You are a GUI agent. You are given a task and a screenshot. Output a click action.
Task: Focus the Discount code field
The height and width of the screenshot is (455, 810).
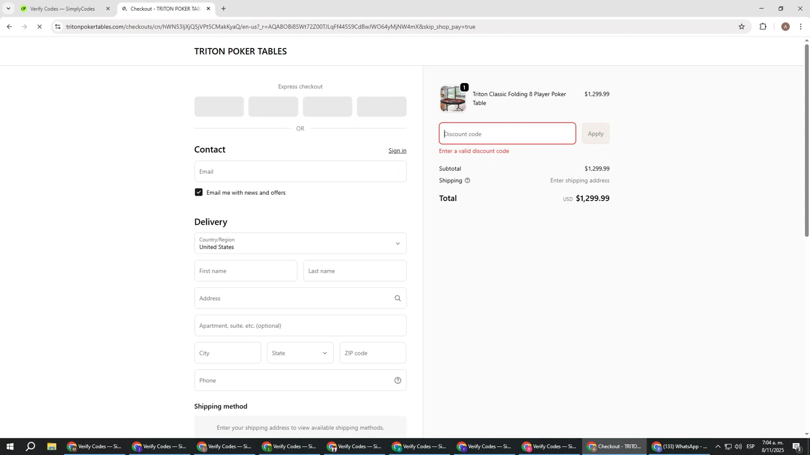(507, 134)
